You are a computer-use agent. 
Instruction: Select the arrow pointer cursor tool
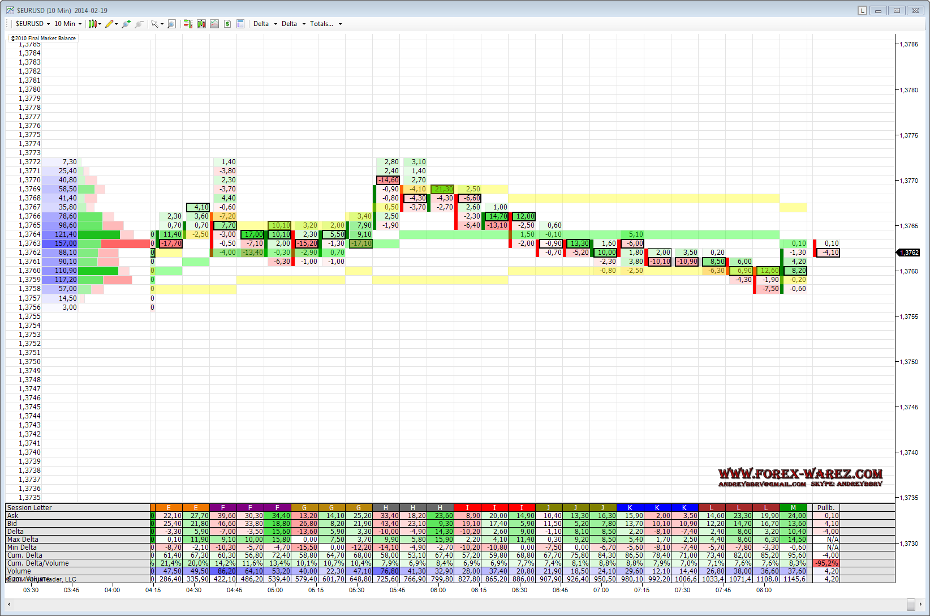(x=154, y=24)
